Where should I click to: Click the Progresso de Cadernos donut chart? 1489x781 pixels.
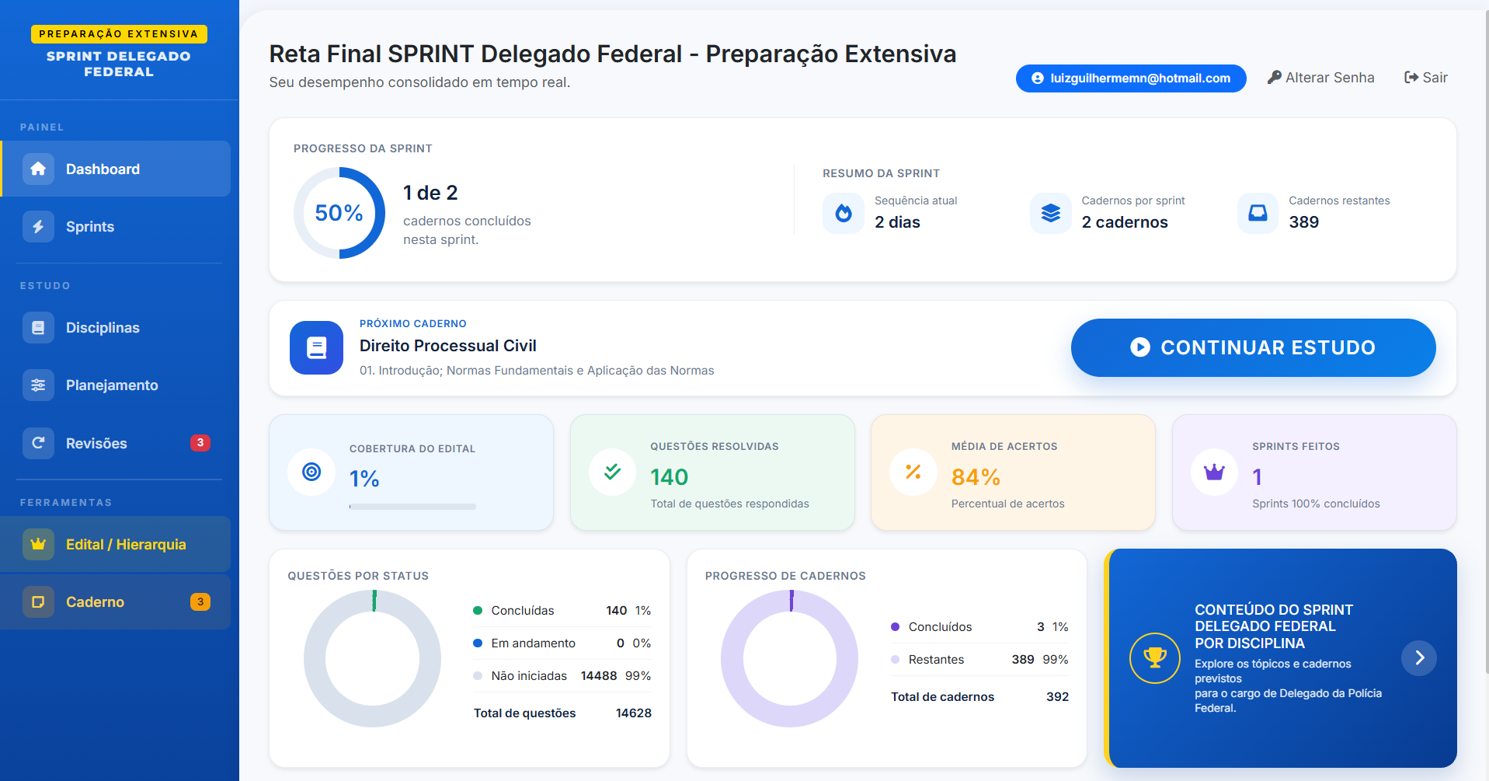[x=790, y=658]
